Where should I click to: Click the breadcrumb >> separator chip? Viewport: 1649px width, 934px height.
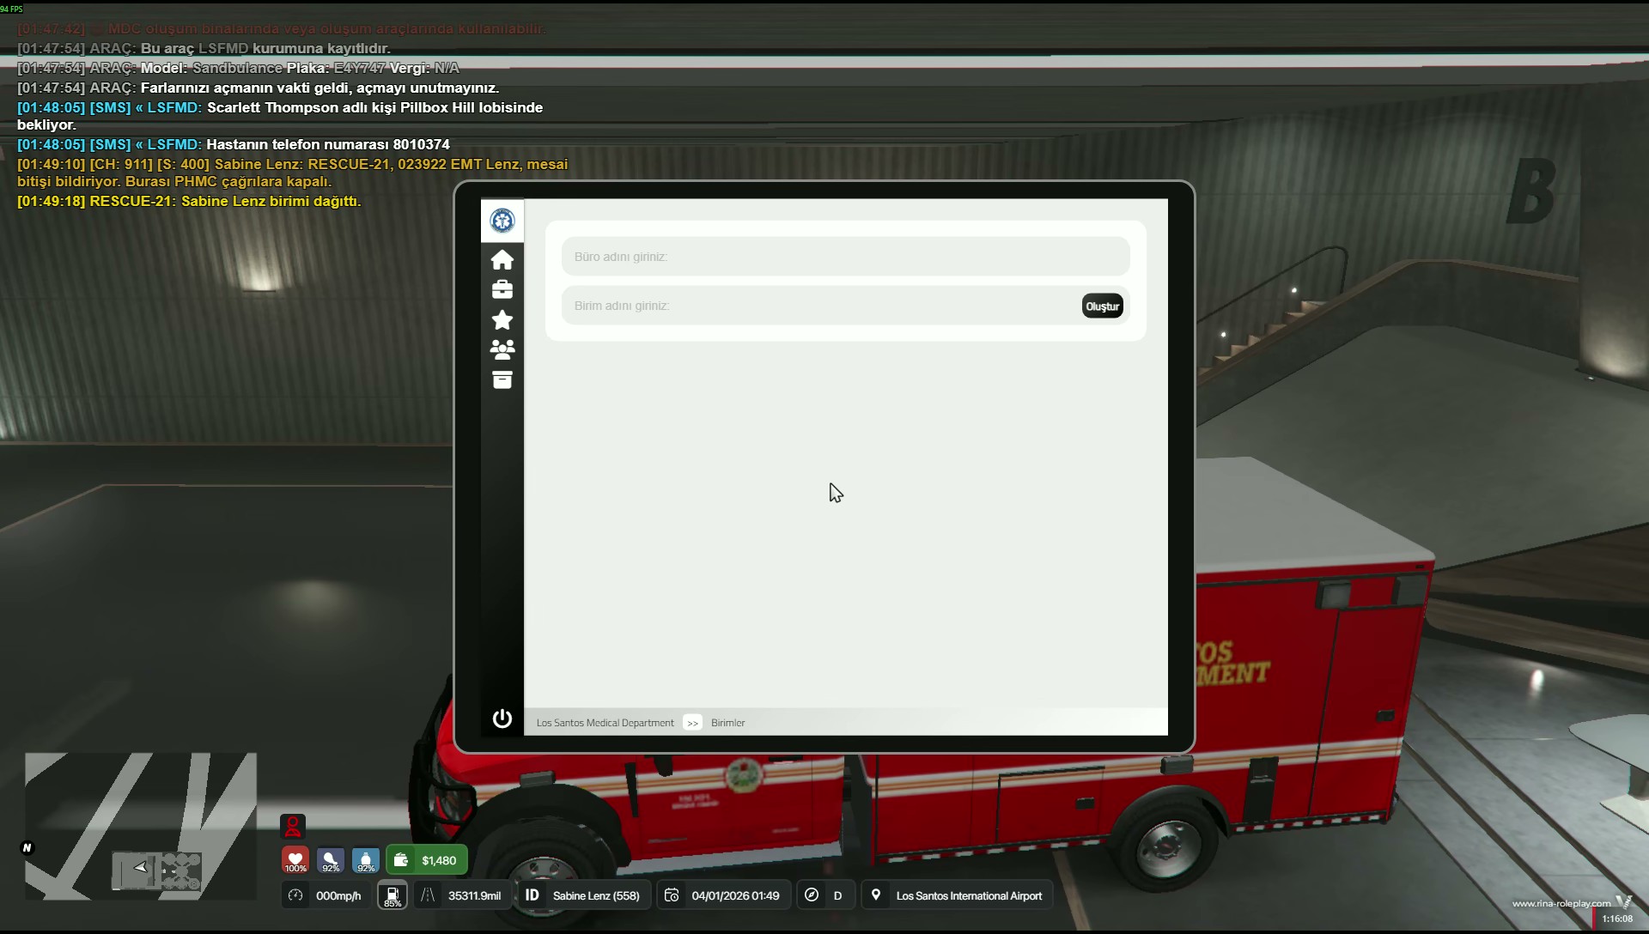click(x=692, y=723)
